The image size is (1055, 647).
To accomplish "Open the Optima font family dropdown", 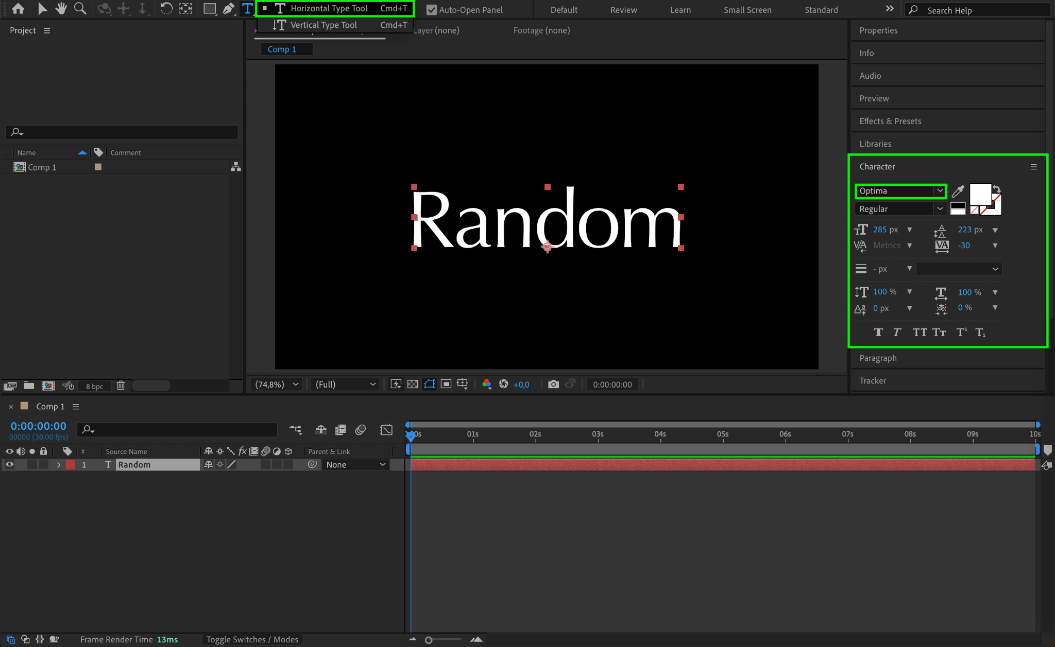I will point(940,191).
